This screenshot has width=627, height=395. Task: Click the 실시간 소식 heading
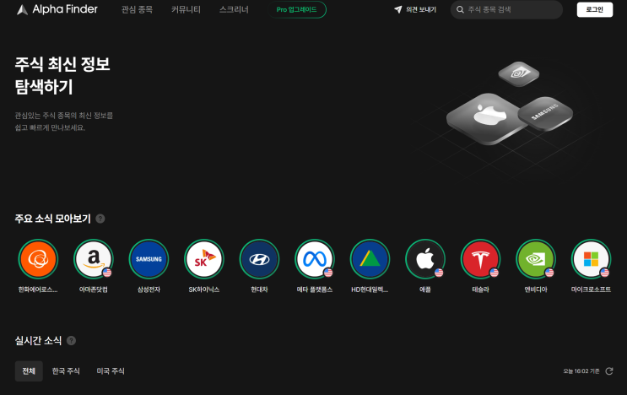[38, 341]
